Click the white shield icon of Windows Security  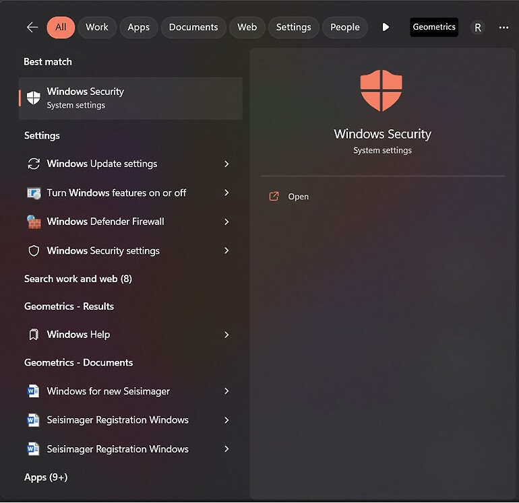pos(34,98)
